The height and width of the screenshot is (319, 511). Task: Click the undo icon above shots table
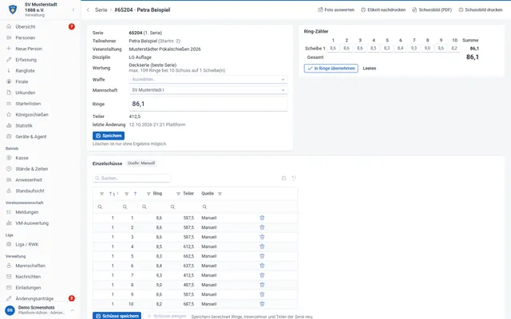pos(294,178)
